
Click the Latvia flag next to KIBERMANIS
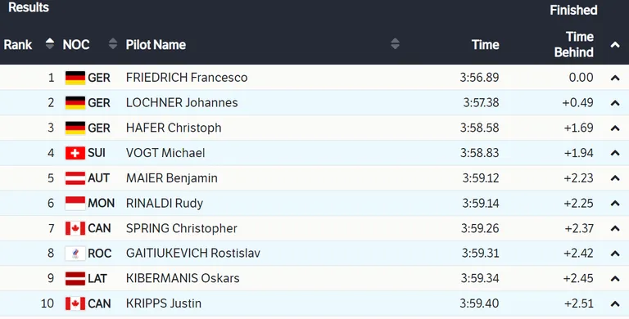75,279
